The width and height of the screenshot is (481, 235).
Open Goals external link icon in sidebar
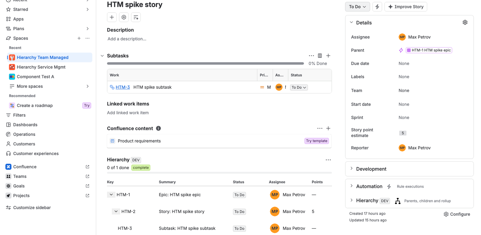click(88, 186)
